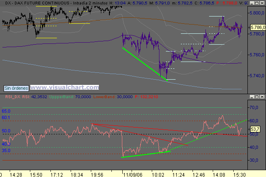Viewport: 266px width, 177px height.
Task: Close the RSI_DX indicator window
Action: click(x=262, y=97)
